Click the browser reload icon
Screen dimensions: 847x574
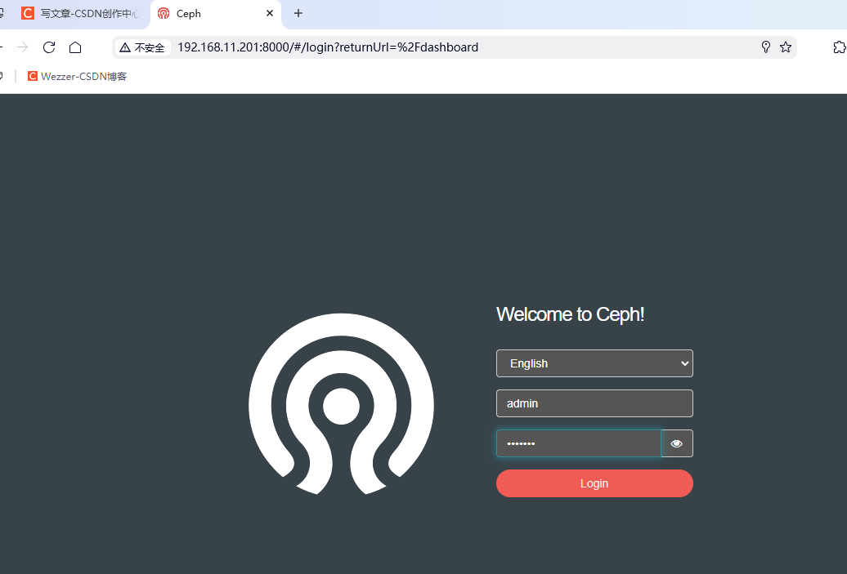click(49, 47)
